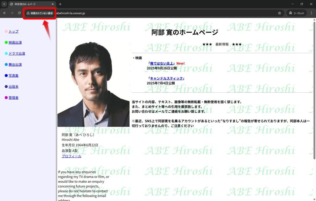Open the incognito シークレット indicator

coord(297,13)
